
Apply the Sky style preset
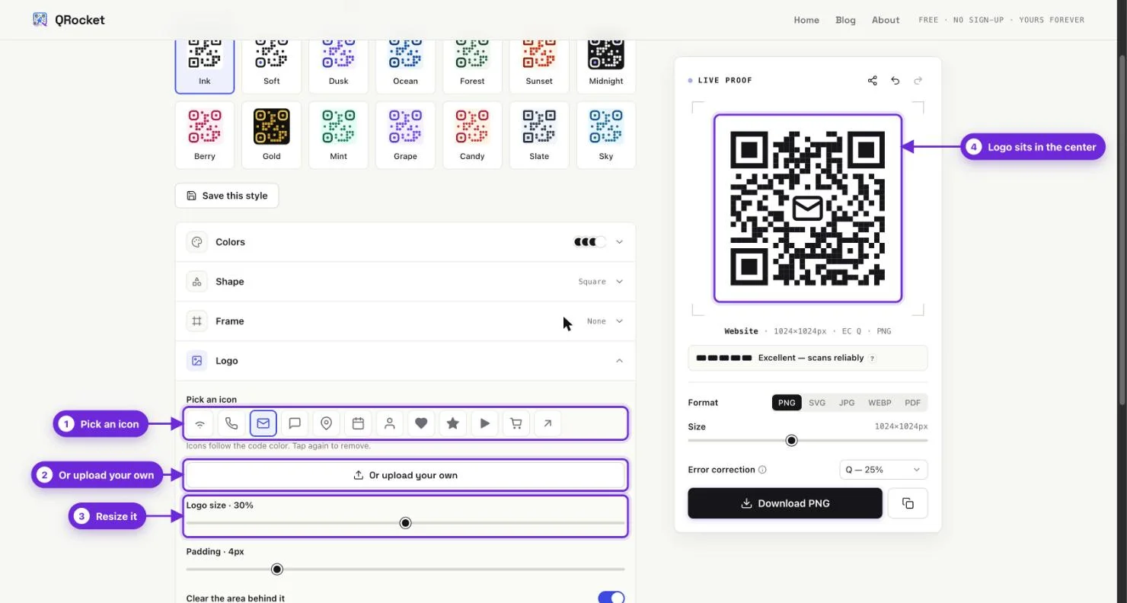pyautogui.click(x=606, y=136)
